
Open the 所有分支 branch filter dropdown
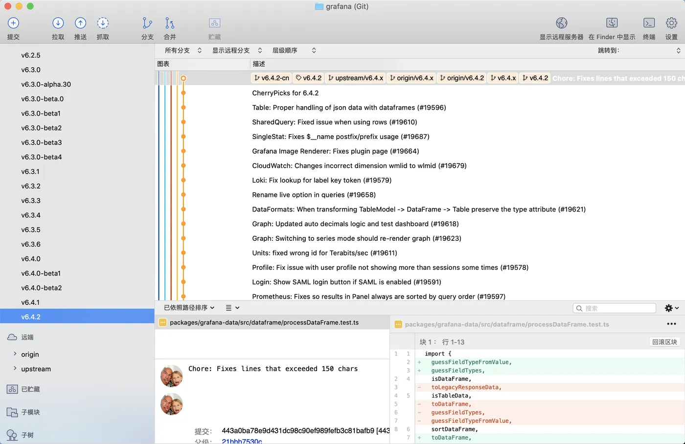click(x=183, y=50)
